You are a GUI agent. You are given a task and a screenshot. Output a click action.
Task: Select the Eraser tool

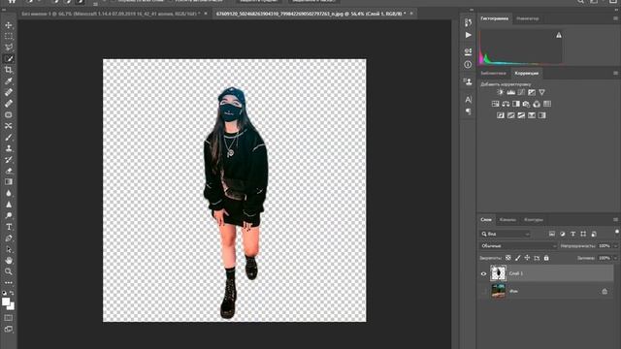tap(9, 171)
